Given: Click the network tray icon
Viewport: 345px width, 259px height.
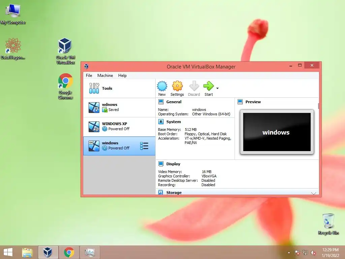Looking at the screenshot, I should [x=305, y=253].
